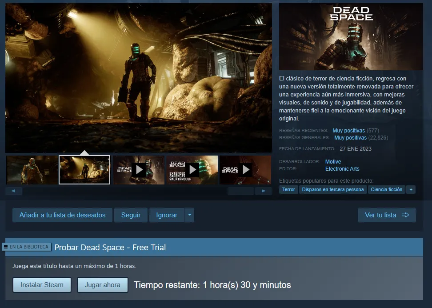Screen dimensions: 432x308
Task: Click the Terror tag
Action: 288,190
